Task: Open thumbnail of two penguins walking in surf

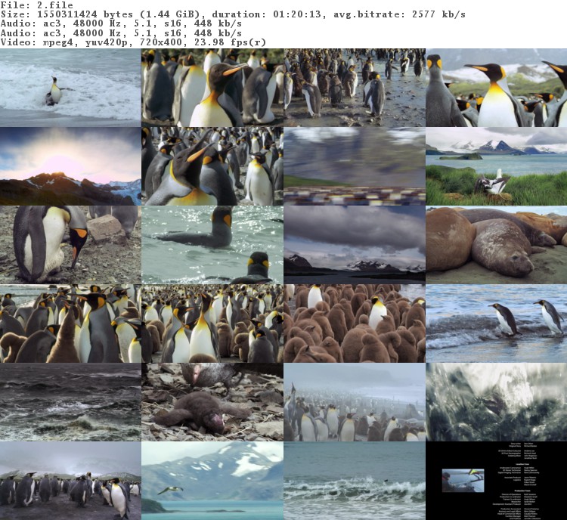Action: 496,323
